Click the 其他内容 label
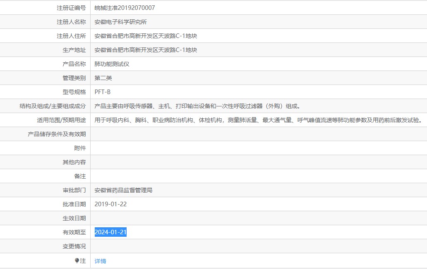This screenshot has width=427, height=271. [x=74, y=162]
